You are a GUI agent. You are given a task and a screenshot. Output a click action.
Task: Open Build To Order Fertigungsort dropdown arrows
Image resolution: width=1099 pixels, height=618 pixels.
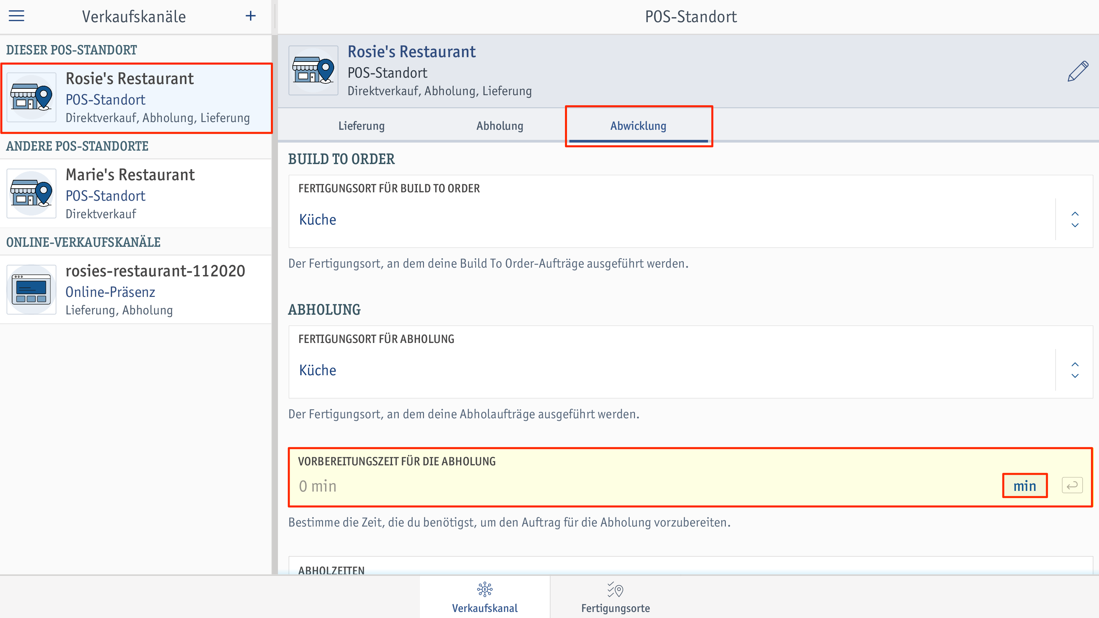point(1075,220)
